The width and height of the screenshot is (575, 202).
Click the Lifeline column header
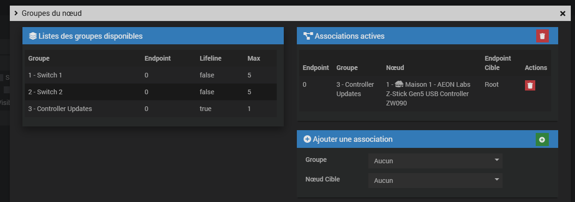210,58
